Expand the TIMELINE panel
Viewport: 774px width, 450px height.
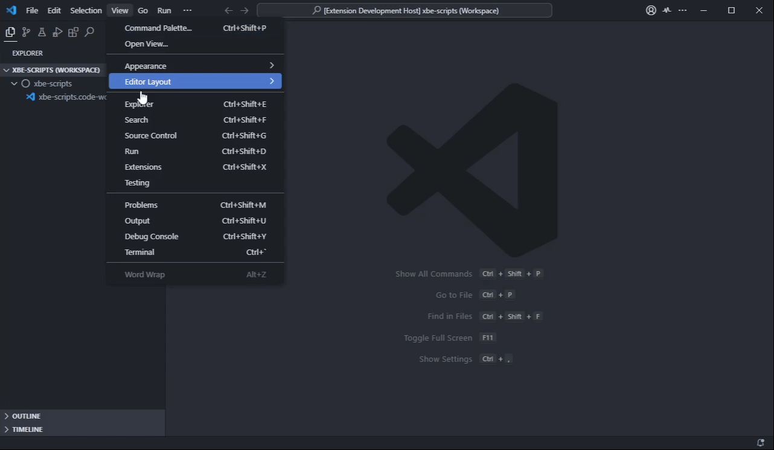click(x=83, y=429)
